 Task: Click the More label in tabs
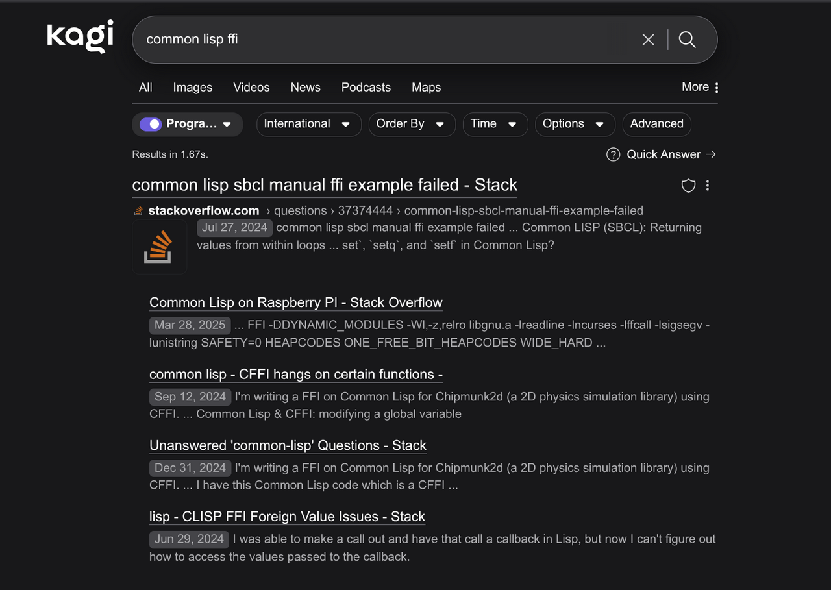695,87
